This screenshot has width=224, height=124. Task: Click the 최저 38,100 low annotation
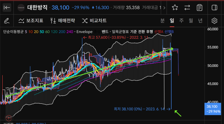point(142,109)
